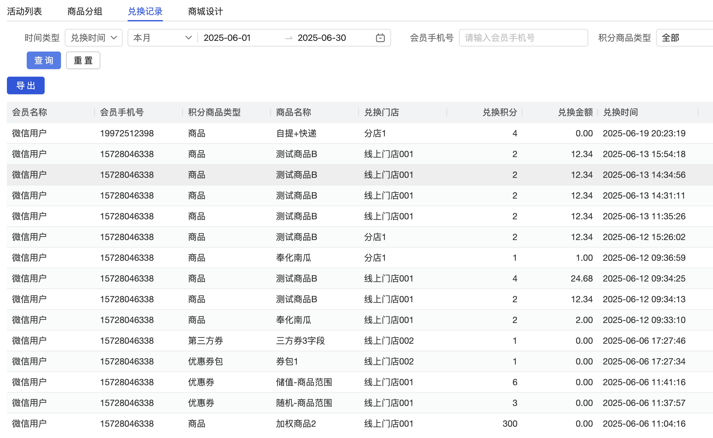713x438 pixels.
Task: Click the 兑换门店 column header
Action: point(382,112)
